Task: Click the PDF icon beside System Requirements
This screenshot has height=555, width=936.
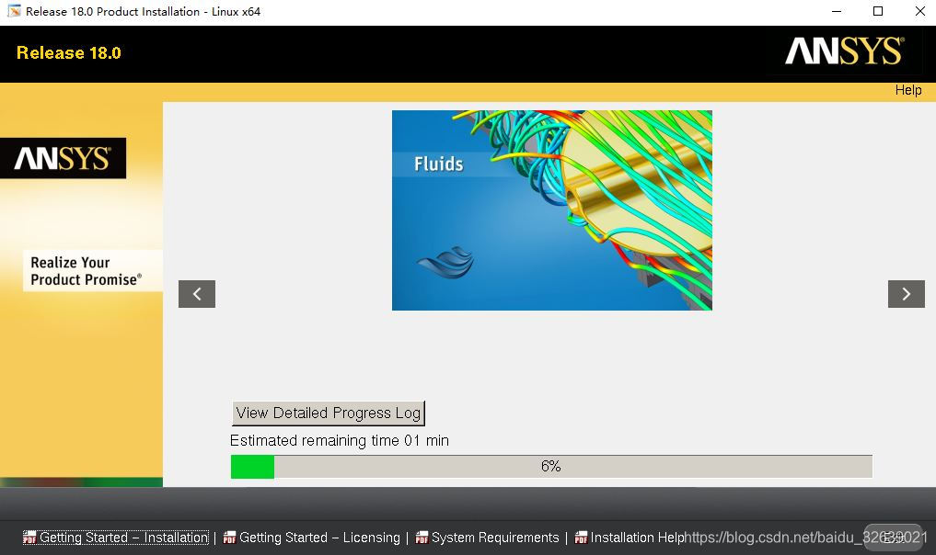Action: pyautogui.click(x=422, y=538)
